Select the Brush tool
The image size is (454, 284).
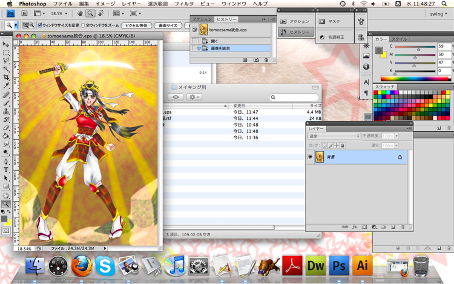tap(5, 103)
